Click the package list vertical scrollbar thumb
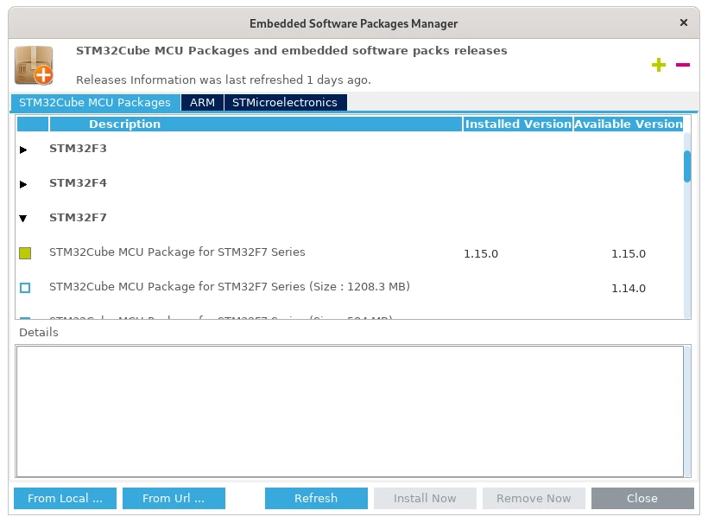Viewport: 708px width, 523px height. 687,166
